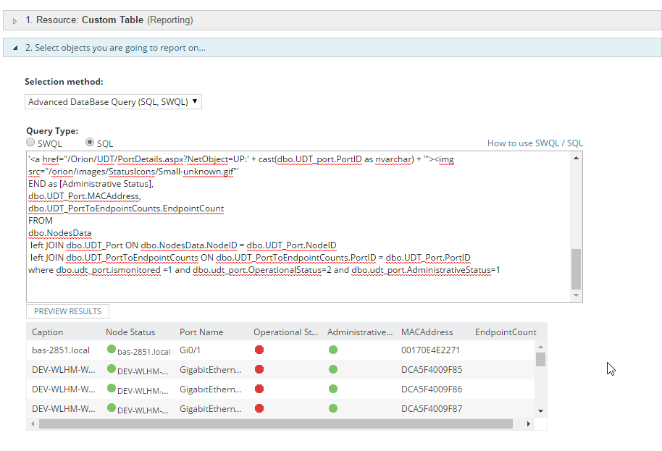The width and height of the screenshot is (662, 451).
Task: Click the MAC address DCA5F4009F85
Action: (x=432, y=370)
